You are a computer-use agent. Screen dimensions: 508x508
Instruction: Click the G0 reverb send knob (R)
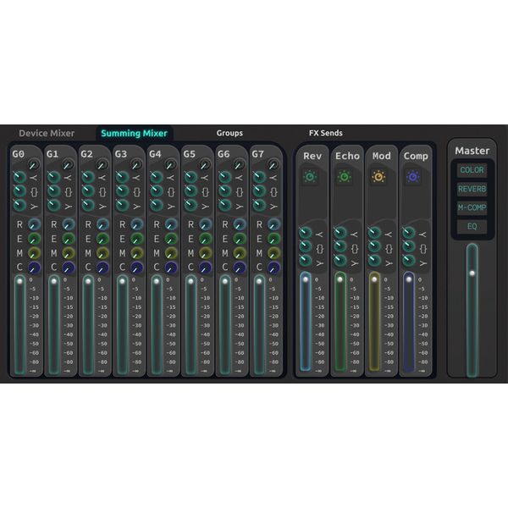[x=34, y=224]
